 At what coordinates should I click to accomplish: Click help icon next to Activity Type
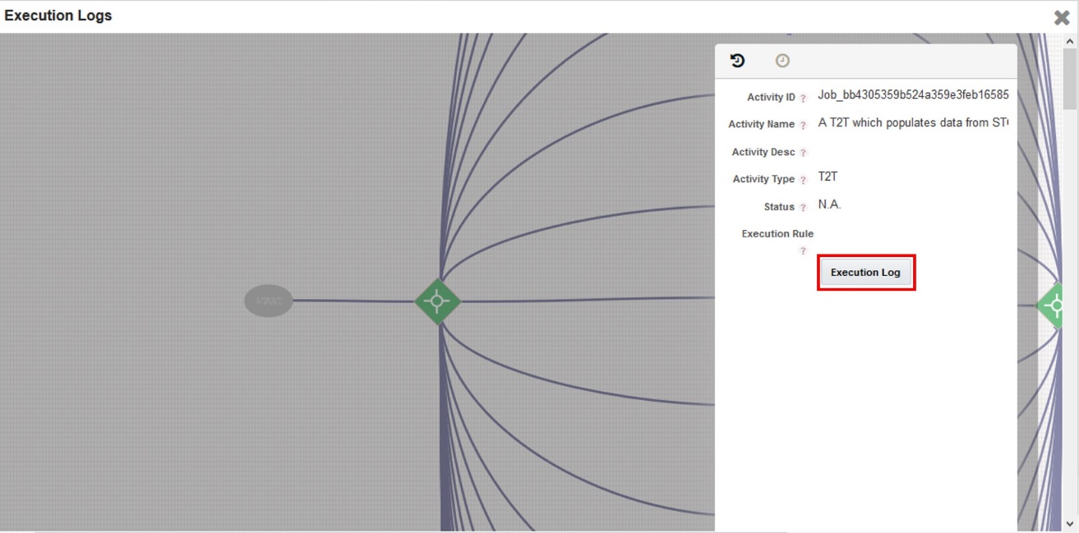click(x=803, y=180)
